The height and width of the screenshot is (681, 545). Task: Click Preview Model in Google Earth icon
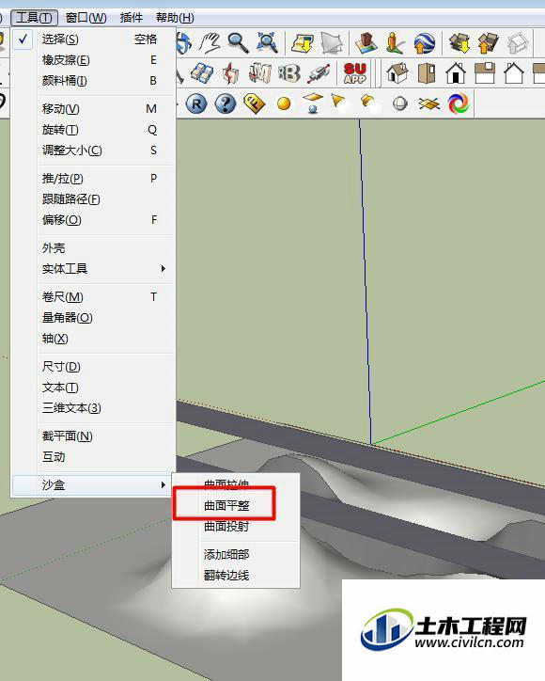pos(424,42)
